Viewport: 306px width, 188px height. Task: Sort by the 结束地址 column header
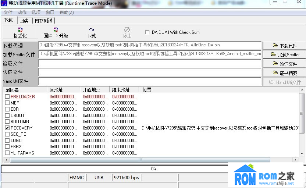click(x=124, y=90)
